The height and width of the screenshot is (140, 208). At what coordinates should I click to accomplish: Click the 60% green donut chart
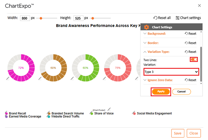click(x=85, y=68)
